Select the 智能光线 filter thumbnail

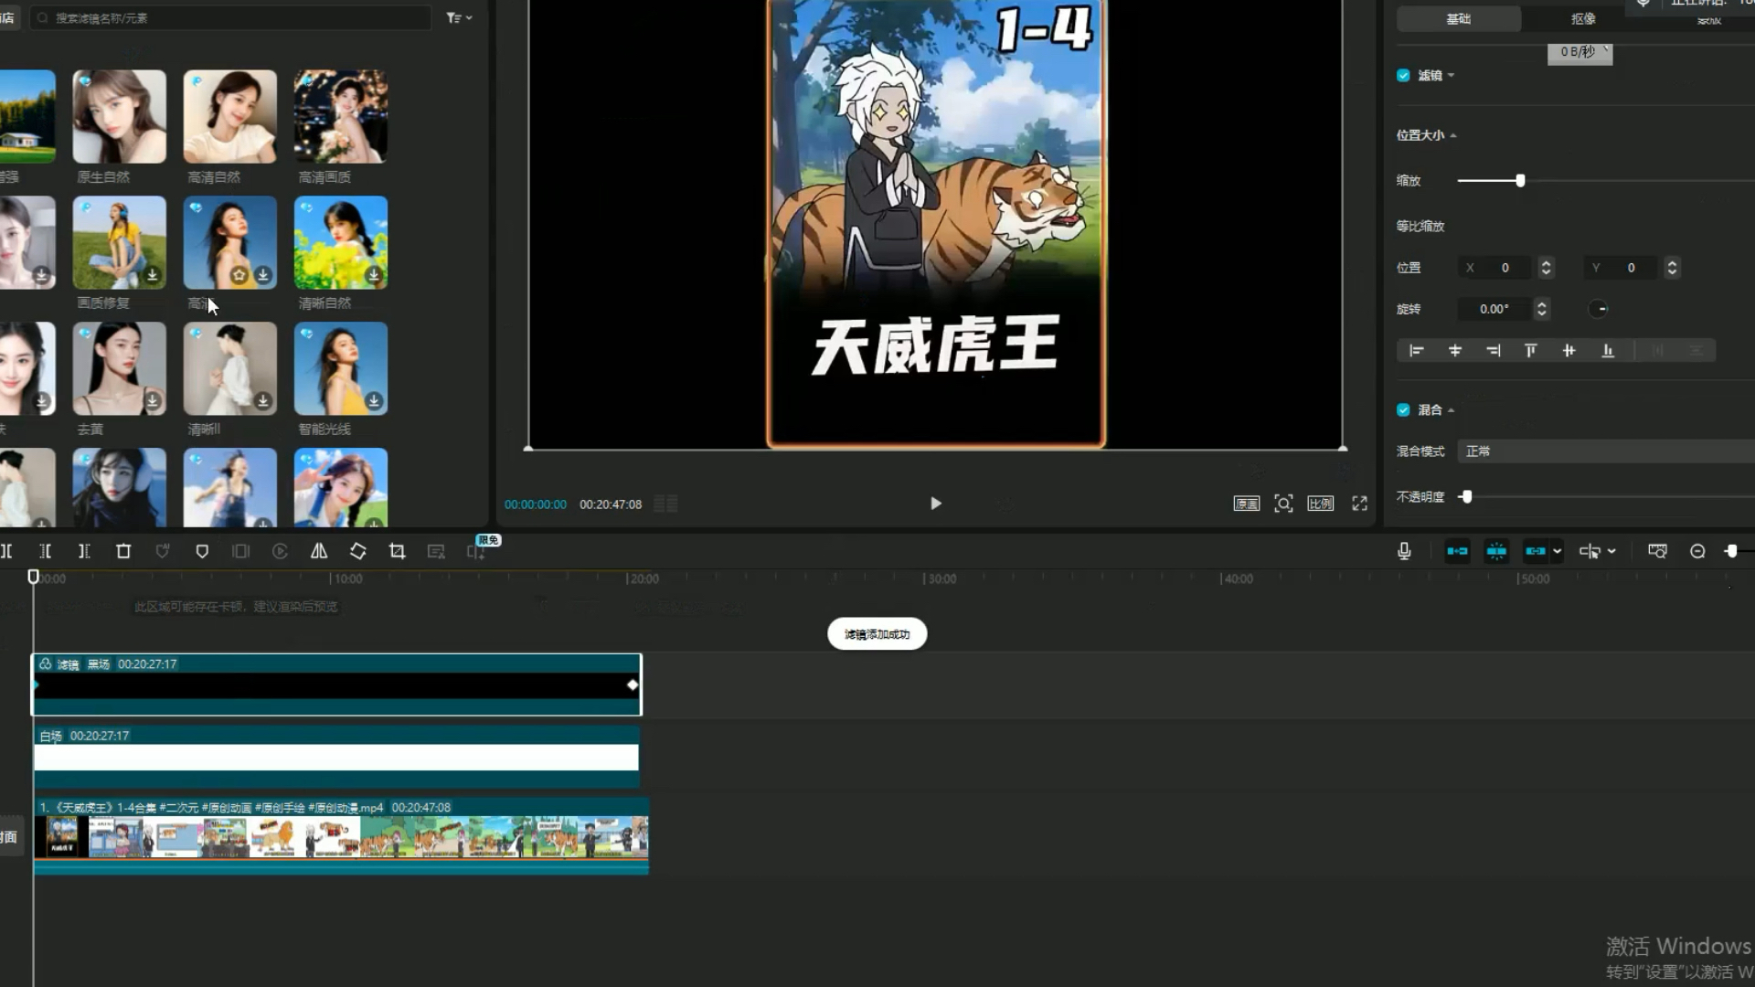point(341,369)
